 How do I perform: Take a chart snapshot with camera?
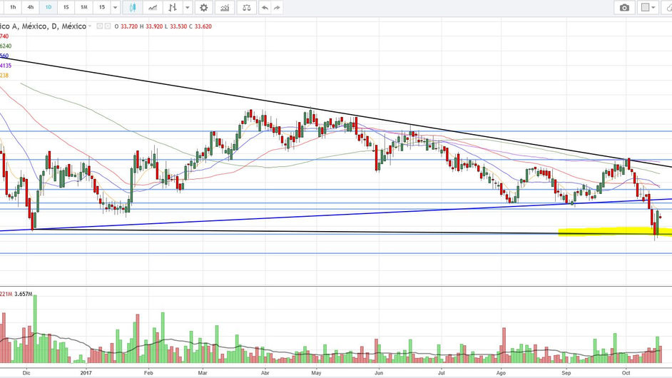tap(624, 8)
